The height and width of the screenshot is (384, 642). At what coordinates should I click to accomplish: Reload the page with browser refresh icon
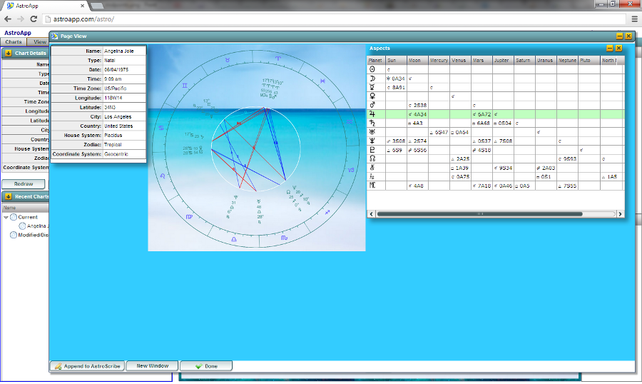pos(34,19)
